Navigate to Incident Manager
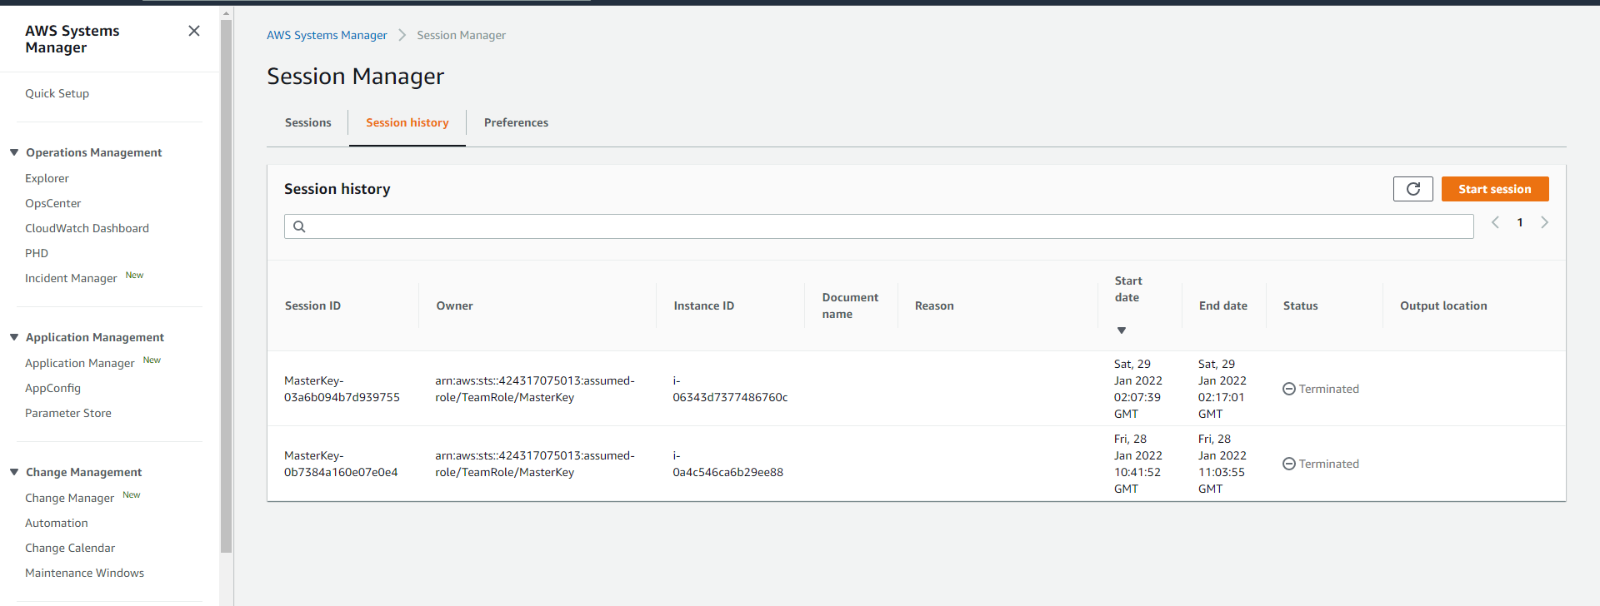The height and width of the screenshot is (606, 1600). pyautogui.click(x=71, y=278)
